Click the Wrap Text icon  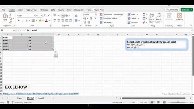point(76,16)
